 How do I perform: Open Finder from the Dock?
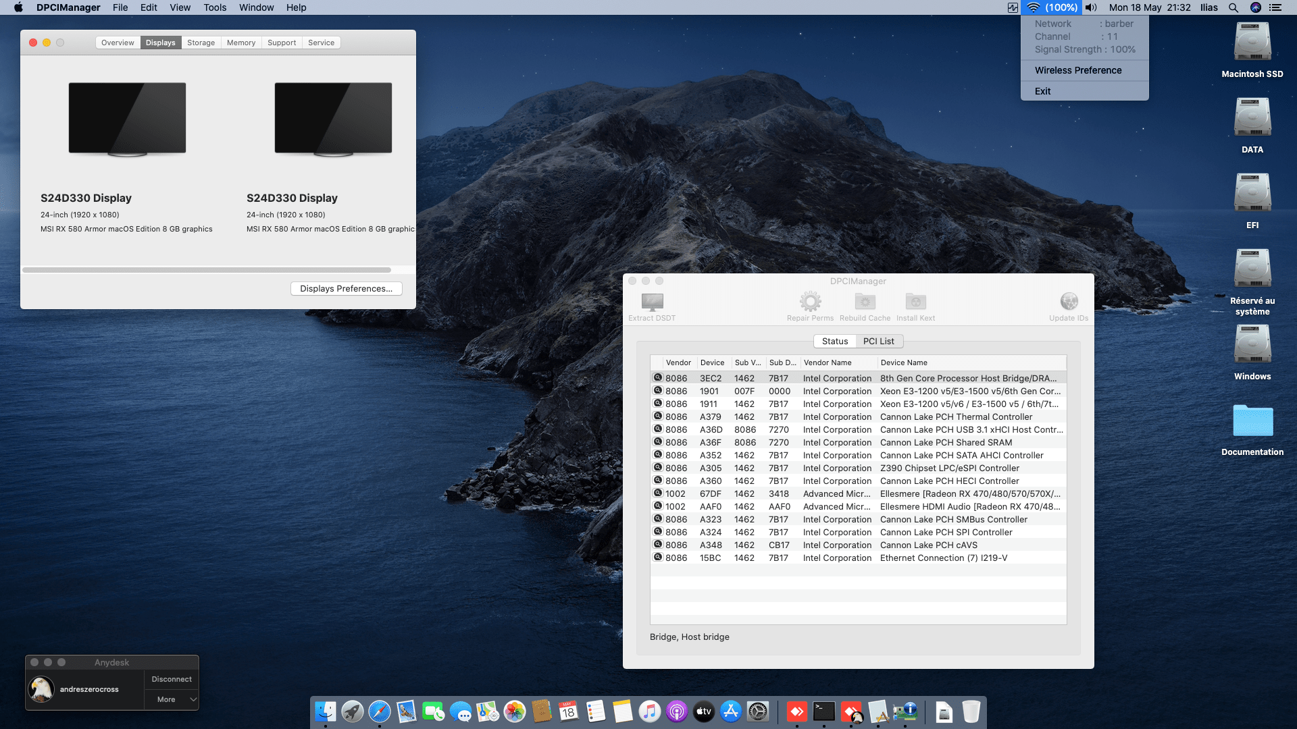(x=326, y=711)
